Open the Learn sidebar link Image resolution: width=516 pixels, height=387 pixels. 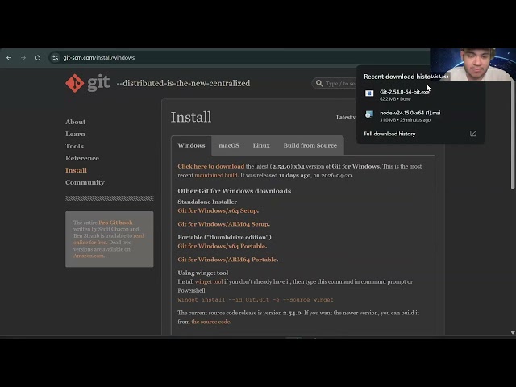(75, 134)
